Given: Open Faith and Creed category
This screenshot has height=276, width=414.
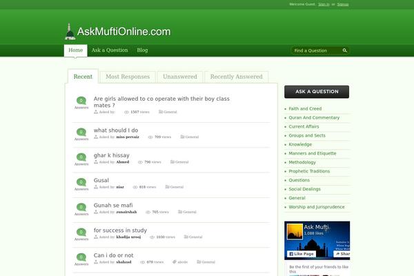Looking at the screenshot, I should (x=305, y=108).
